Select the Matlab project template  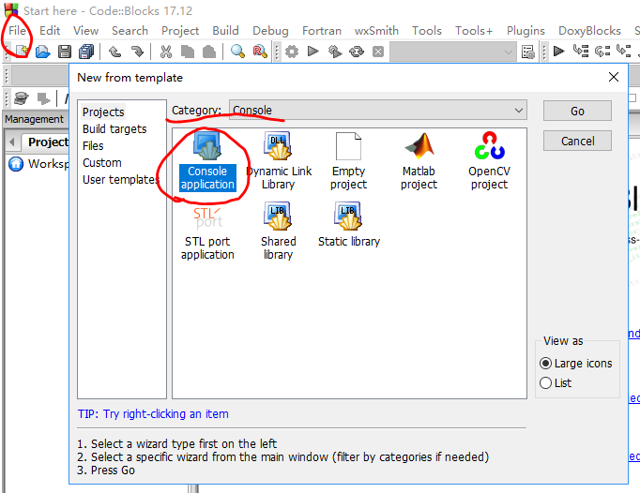click(x=419, y=160)
